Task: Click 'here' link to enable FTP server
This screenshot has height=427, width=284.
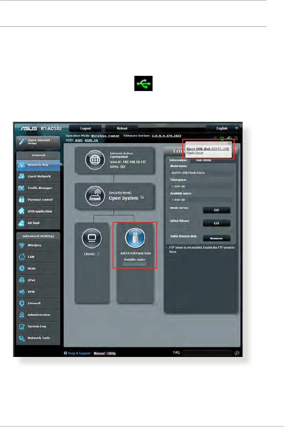Action: pyautogui.click(x=172, y=252)
